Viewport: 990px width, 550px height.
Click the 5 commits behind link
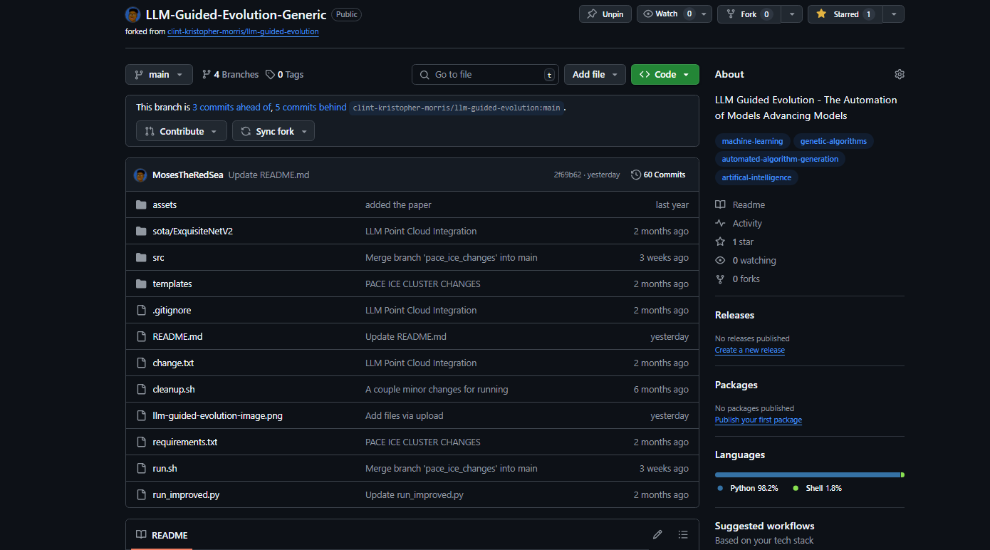point(311,108)
